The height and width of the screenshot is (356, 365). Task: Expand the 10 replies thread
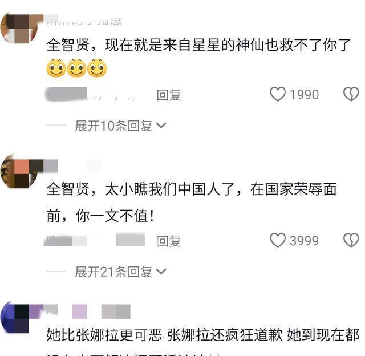[x=113, y=126]
